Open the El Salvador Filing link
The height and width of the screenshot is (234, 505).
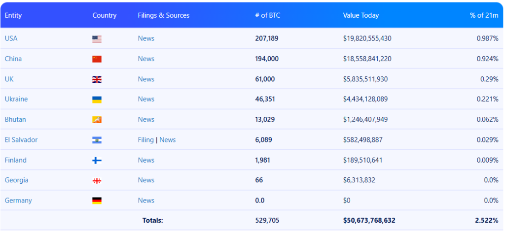point(145,140)
